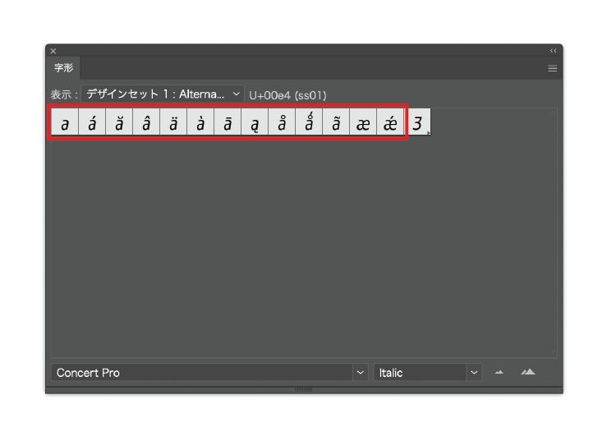
Task: Click the a-ring-acute glyph (ǻ)
Action: coord(309,124)
